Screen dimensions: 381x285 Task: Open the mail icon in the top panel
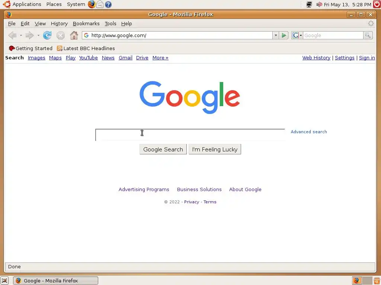[x=100, y=4]
